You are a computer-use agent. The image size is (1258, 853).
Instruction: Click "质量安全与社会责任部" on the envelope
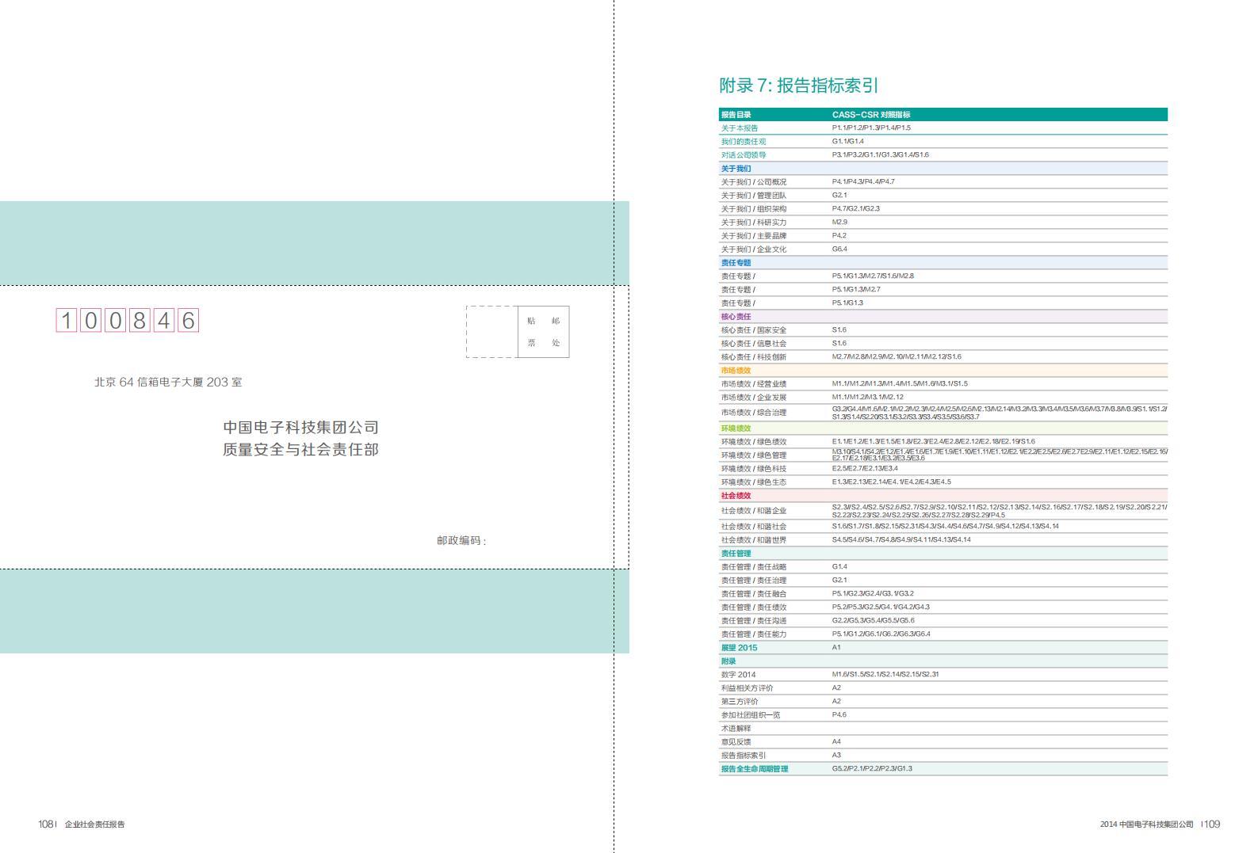point(300,450)
